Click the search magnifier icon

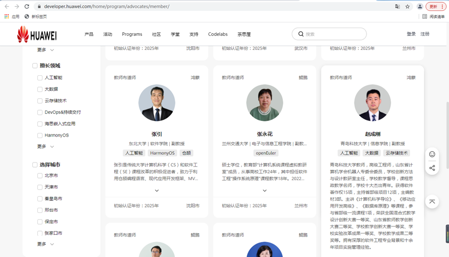tap(301, 34)
